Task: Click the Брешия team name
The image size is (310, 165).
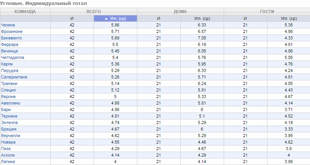Action: [9, 129]
